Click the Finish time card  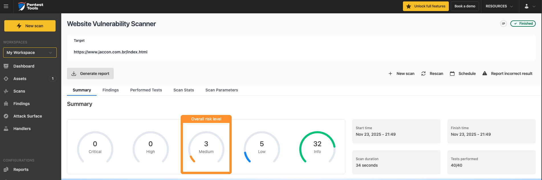coord(492,131)
